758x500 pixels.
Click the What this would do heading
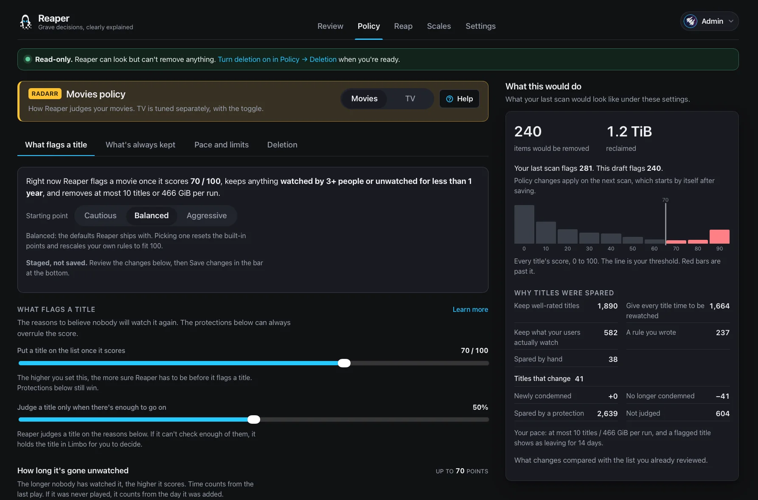point(543,86)
